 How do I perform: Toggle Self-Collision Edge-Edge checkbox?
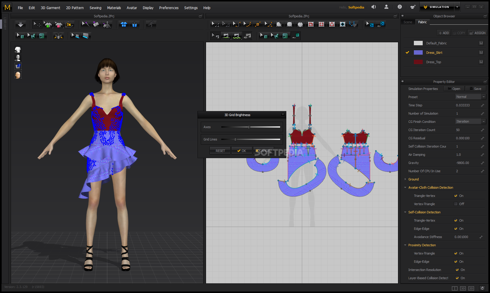click(x=456, y=229)
